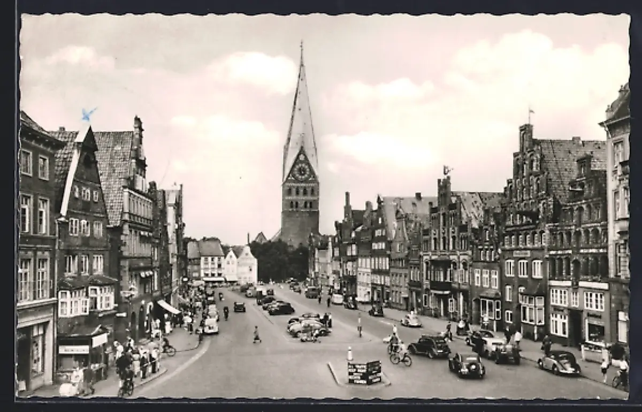
Task: Click the clock face on the church tower
Action: pos(301,171)
